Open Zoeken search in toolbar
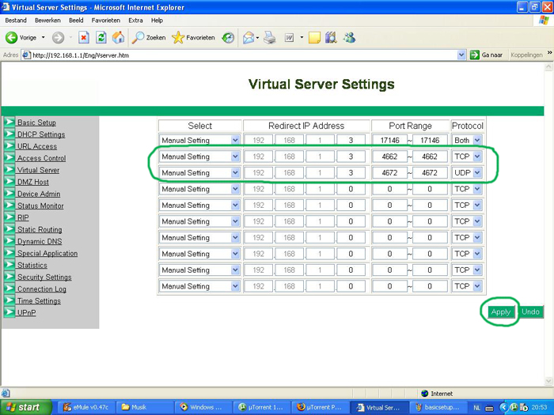The width and height of the screenshot is (554, 415). (x=149, y=37)
